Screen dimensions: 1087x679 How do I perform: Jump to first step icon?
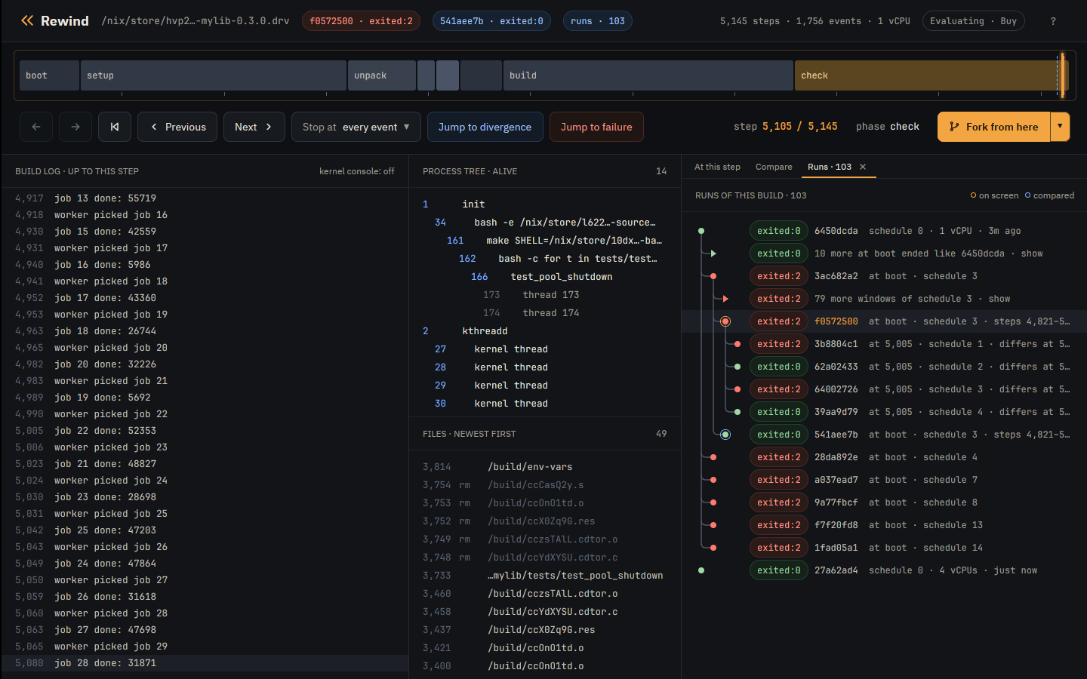pyautogui.click(x=115, y=127)
